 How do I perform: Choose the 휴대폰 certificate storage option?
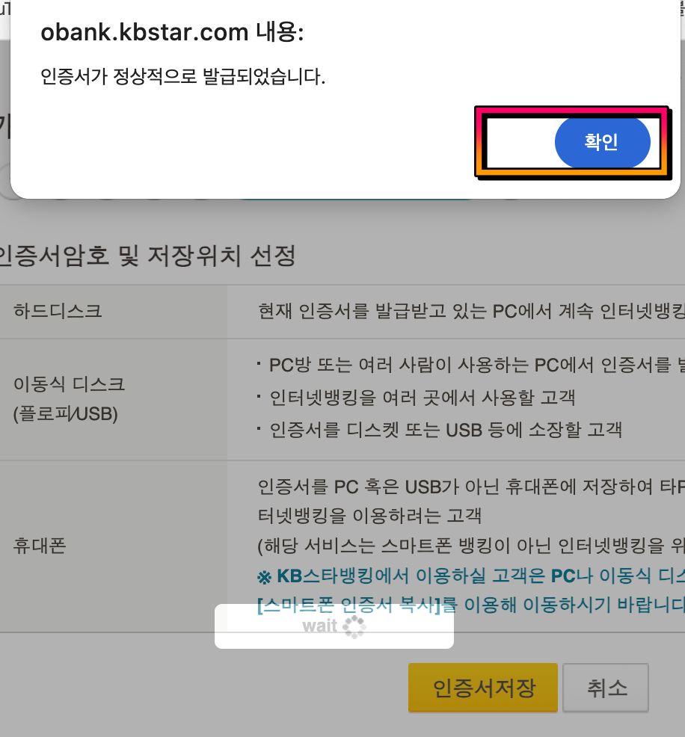click(112, 546)
